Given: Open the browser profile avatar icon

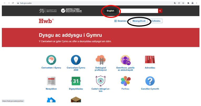Looking at the screenshot, I should [x=192, y=3].
